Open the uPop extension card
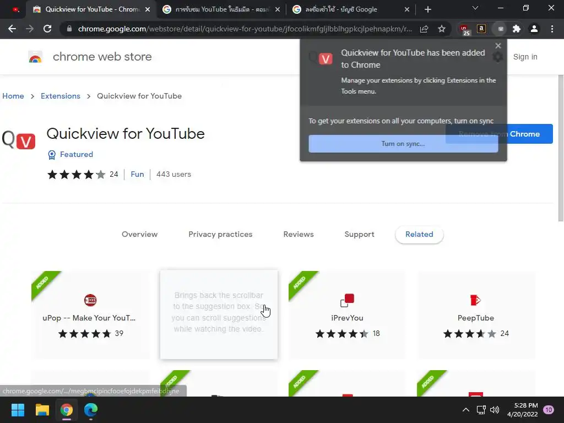The width and height of the screenshot is (564, 423). [90, 314]
